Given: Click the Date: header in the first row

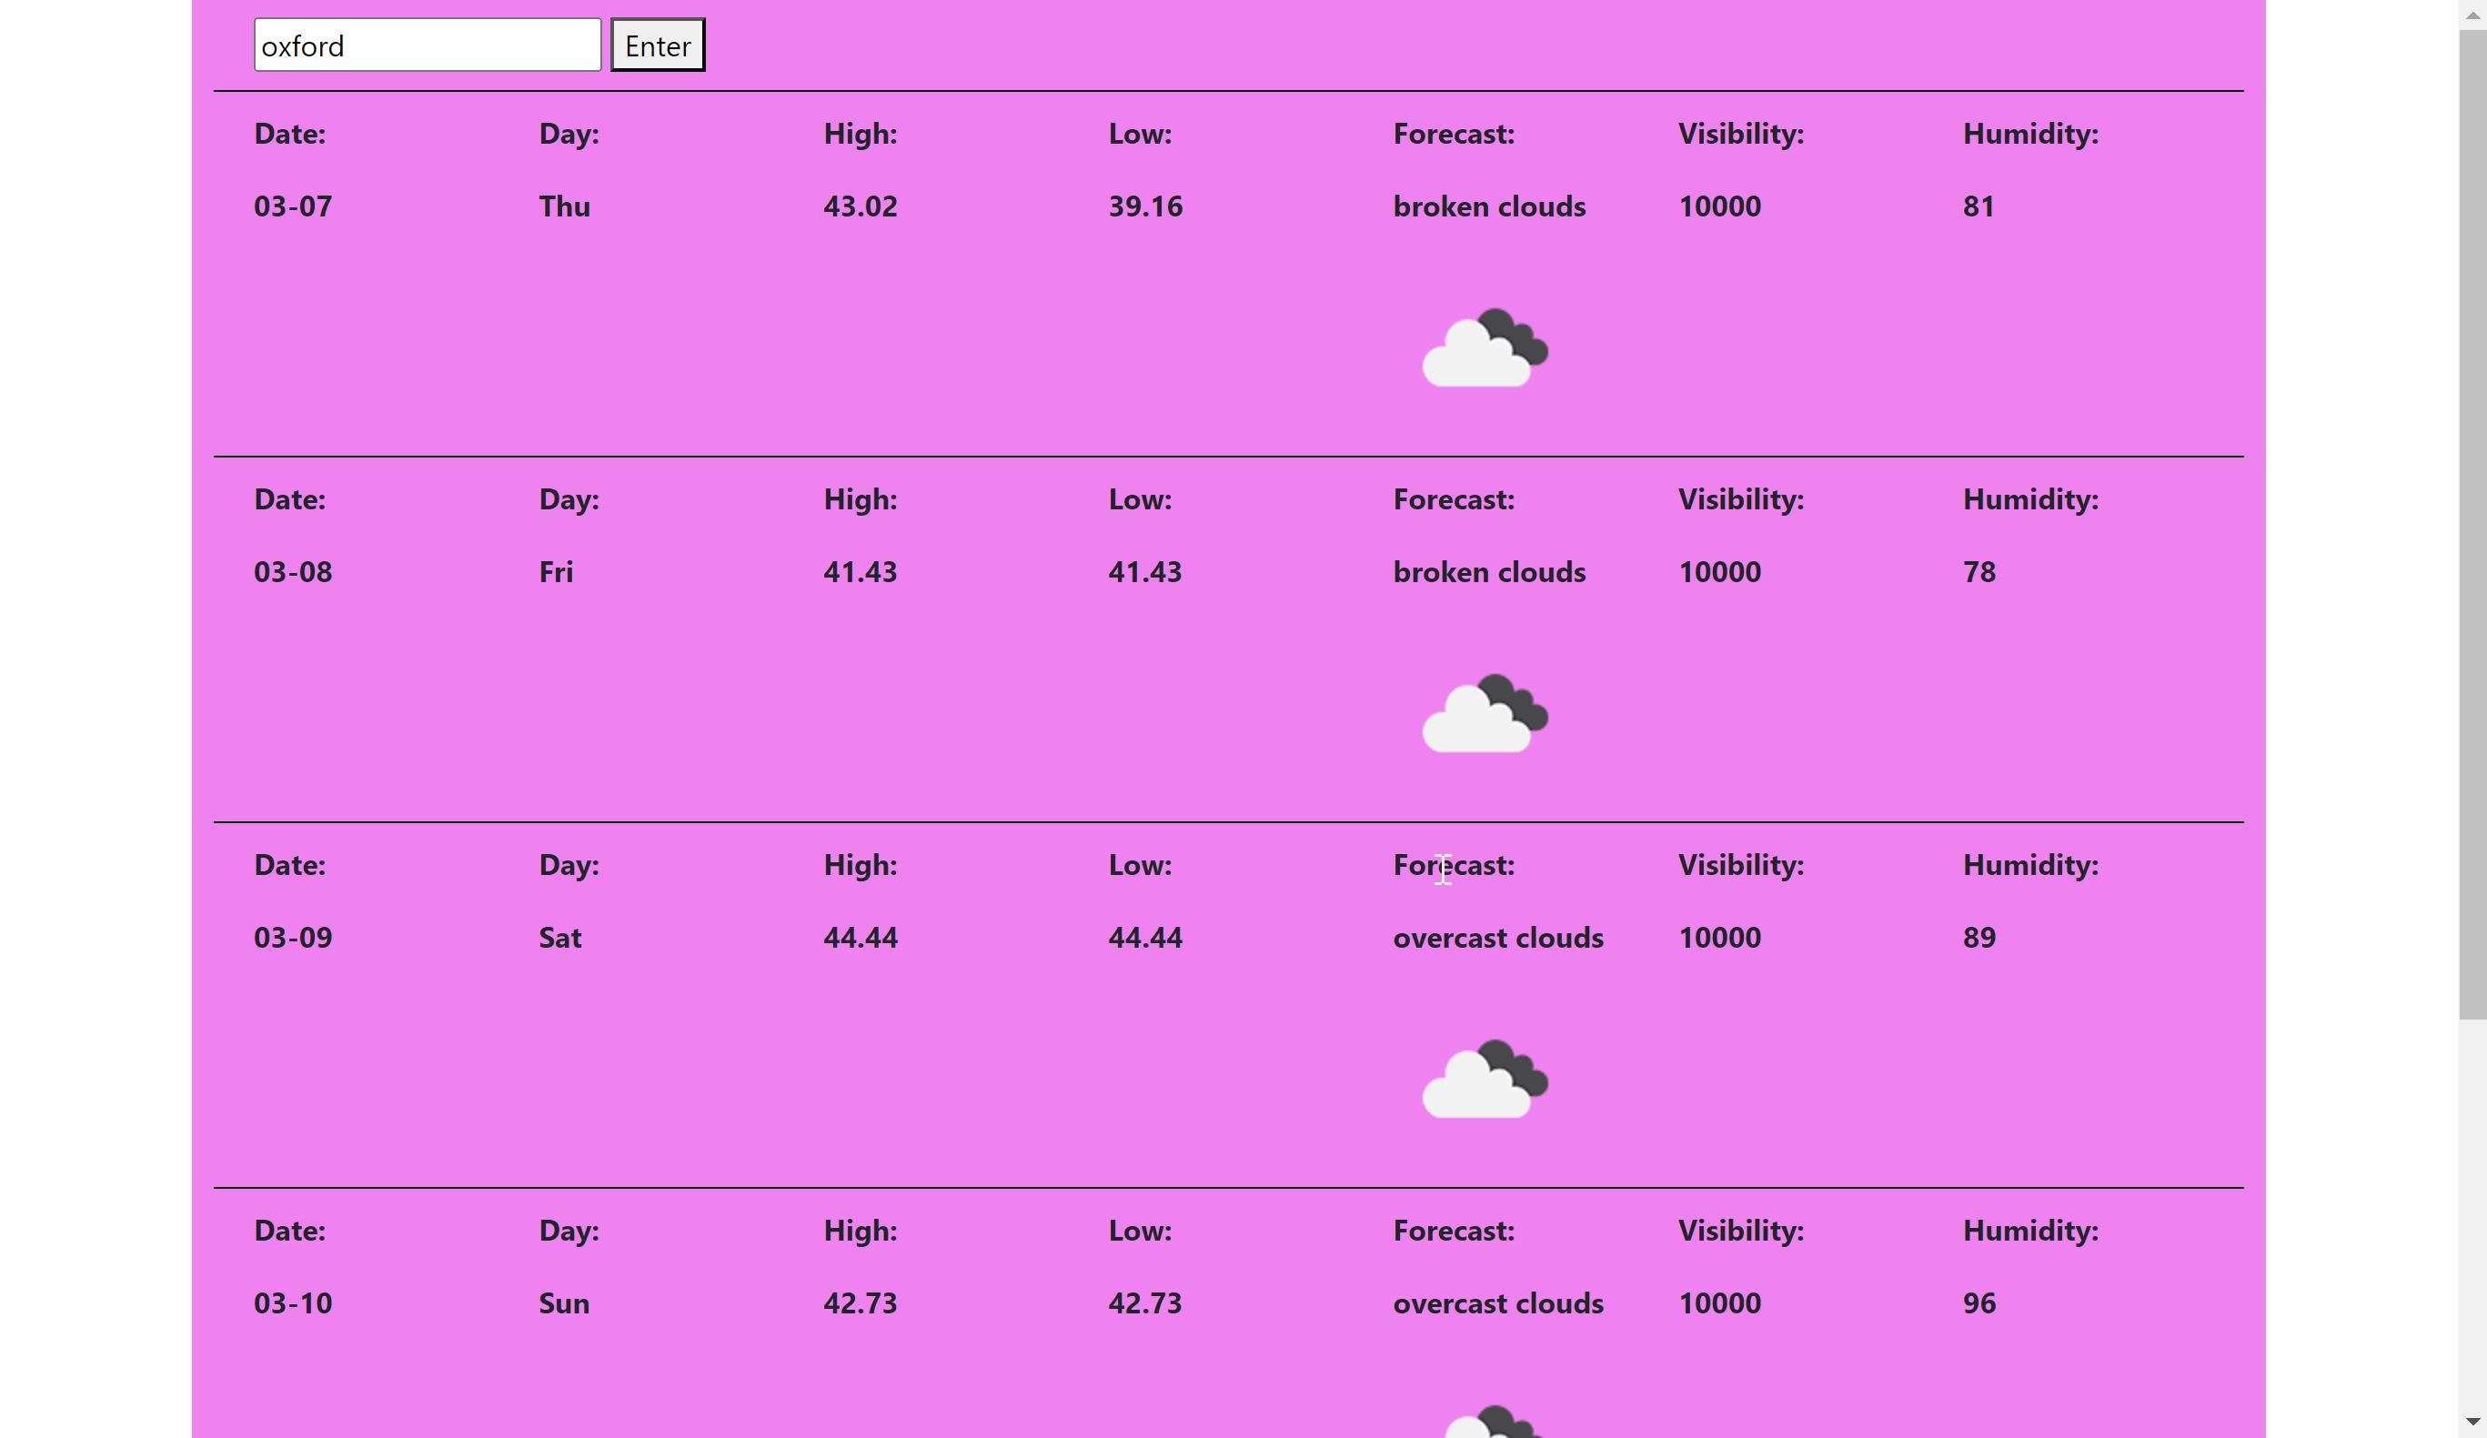Looking at the screenshot, I should (x=288, y=133).
